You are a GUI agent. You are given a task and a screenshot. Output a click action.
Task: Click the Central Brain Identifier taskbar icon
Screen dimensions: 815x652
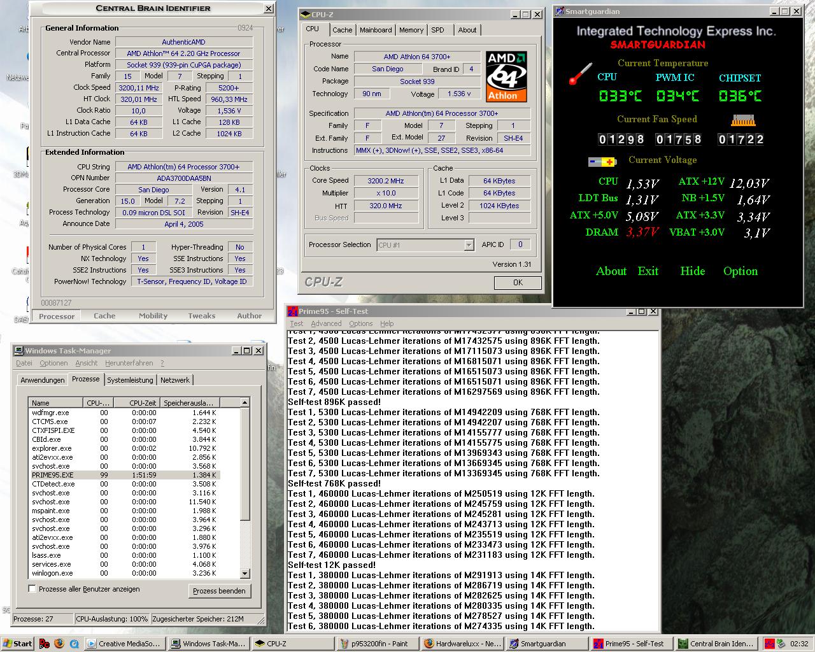point(683,644)
